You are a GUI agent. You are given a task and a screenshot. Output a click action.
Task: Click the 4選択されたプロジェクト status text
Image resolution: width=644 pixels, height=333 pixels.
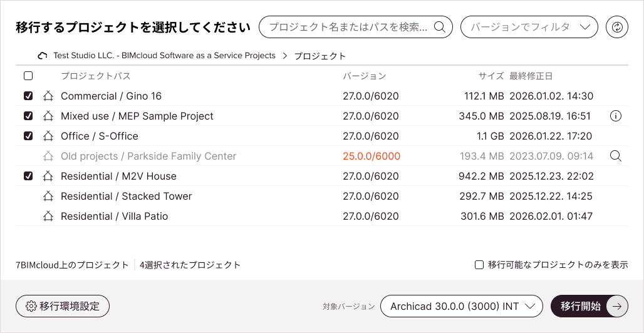[190, 265]
